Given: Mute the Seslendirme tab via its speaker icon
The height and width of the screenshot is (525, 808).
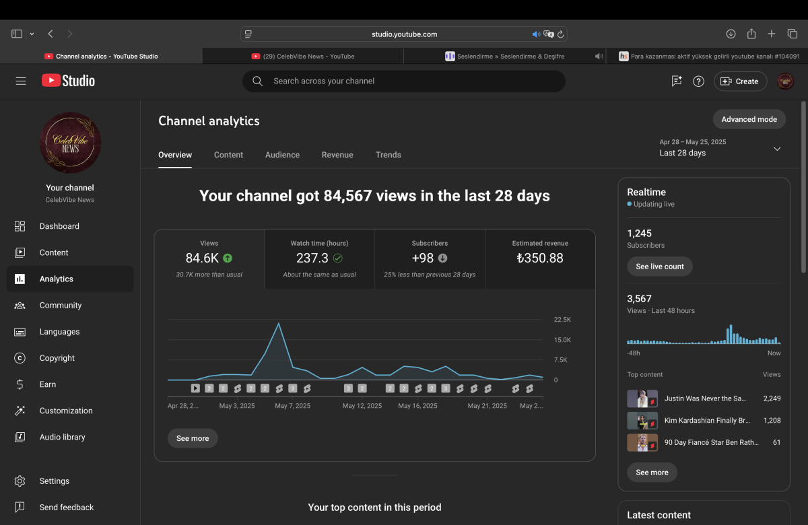Looking at the screenshot, I should point(599,57).
